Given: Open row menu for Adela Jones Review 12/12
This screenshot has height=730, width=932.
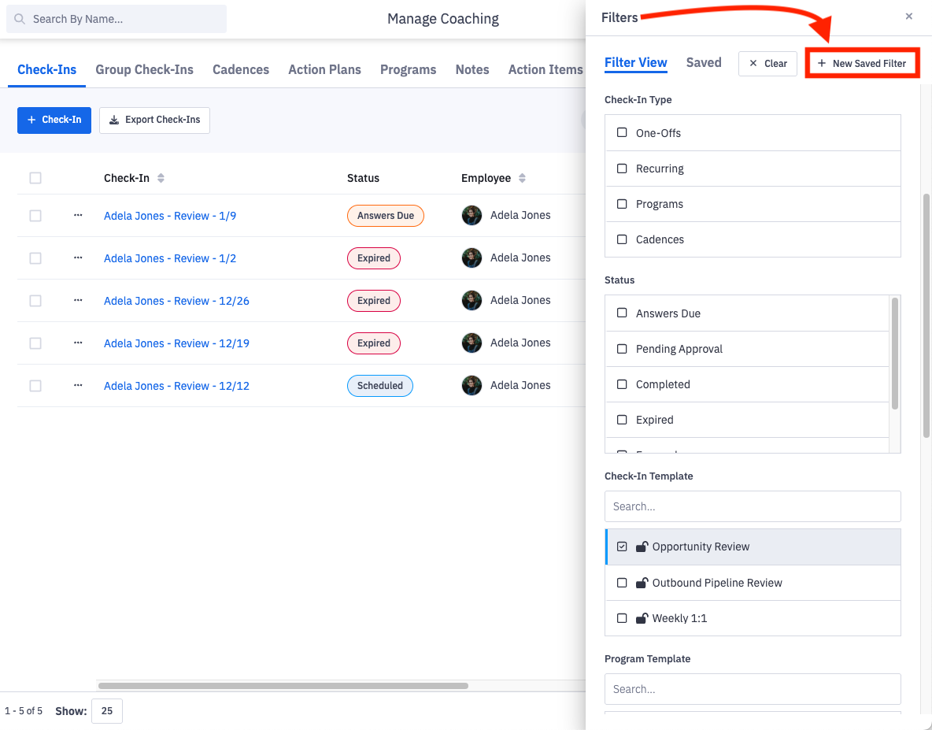Looking at the screenshot, I should [78, 385].
